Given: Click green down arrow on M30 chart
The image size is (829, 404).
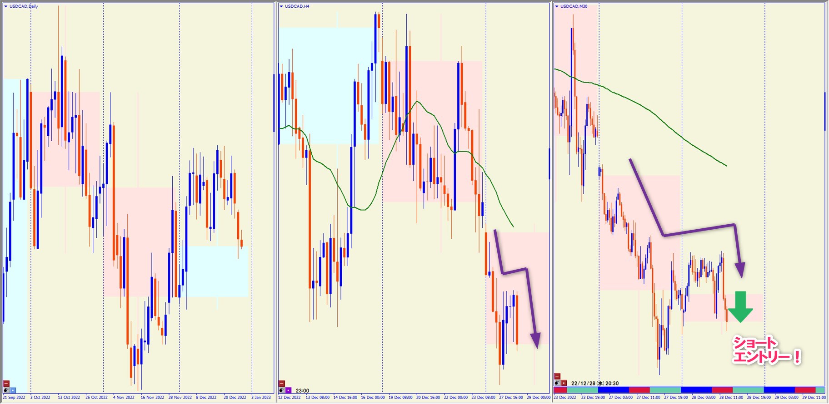Looking at the screenshot, I should [x=740, y=307].
